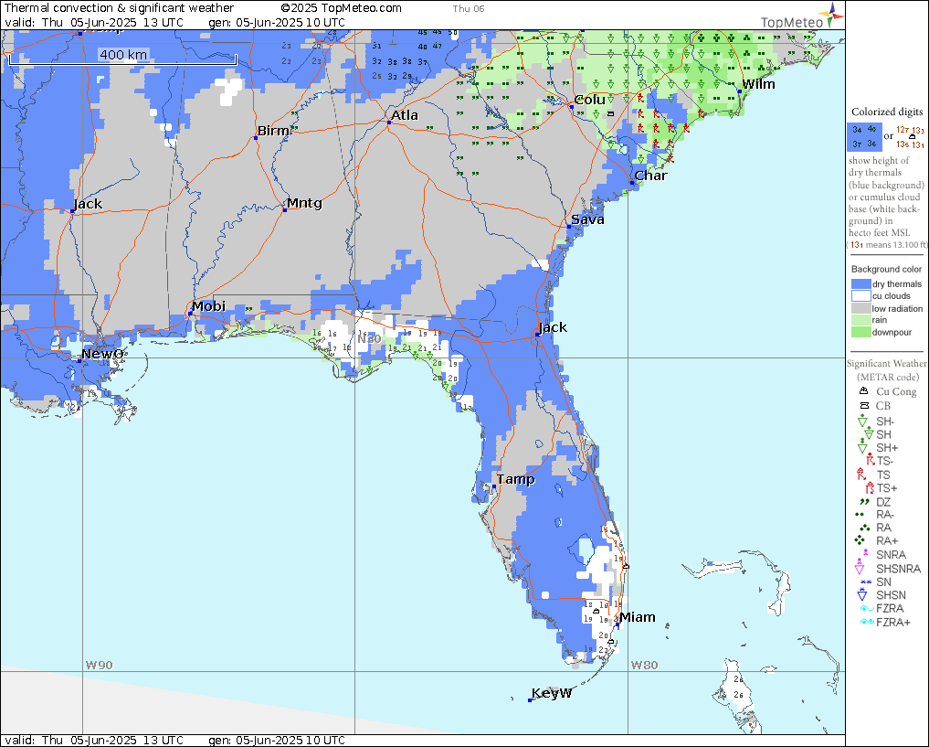Select the SHSN snow shower symbol
The width and height of the screenshot is (929, 747).
[863, 594]
